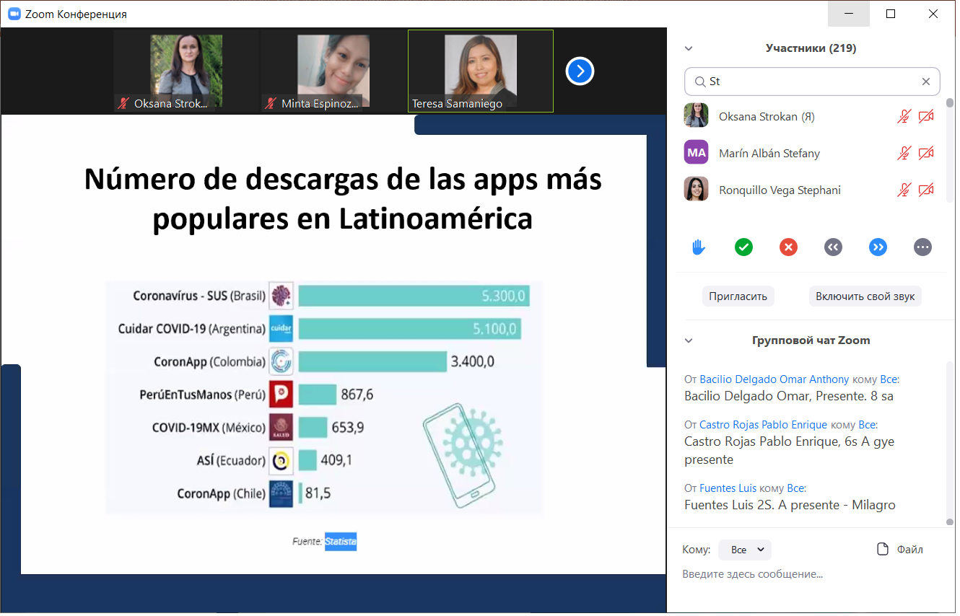960x616 pixels.
Task: Open the Кому recipient dropdown
Action: tap(745, 550)
